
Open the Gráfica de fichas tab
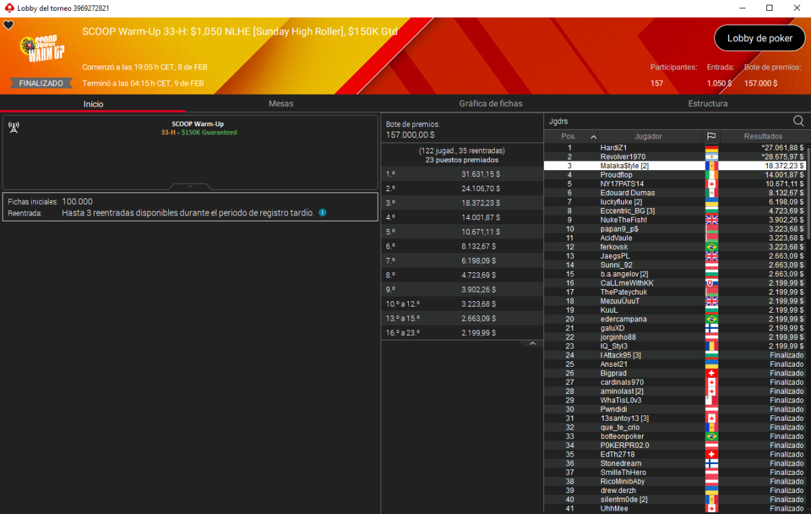click(x=491, y=104)
